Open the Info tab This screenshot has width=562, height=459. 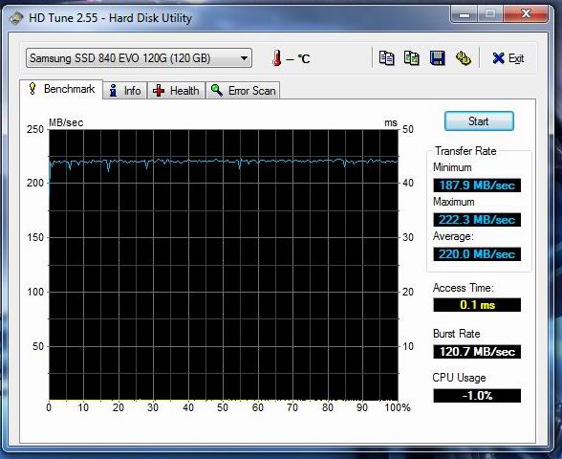125,90
